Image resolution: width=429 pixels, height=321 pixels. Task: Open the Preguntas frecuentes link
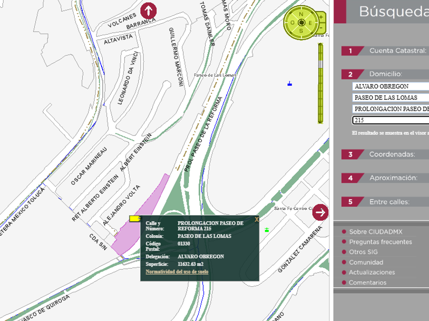tap(380, 242)
